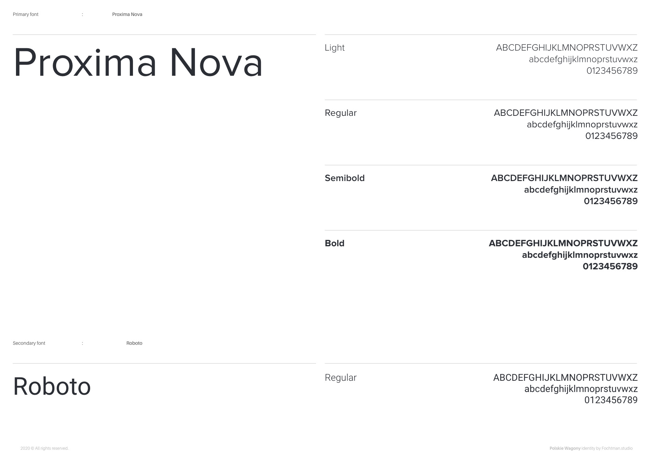Click the large Proxima Nova heading
This screenshot has height=464, width=653.
tap(138, 63)
